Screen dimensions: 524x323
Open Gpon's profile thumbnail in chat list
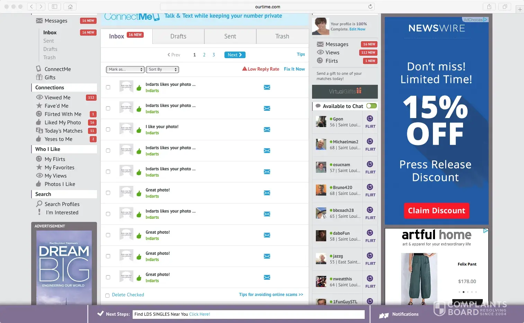tap(321, 122)
